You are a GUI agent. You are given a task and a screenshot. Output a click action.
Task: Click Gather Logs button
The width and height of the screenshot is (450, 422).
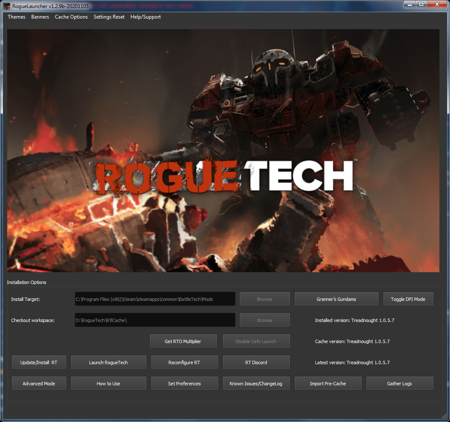pyautogui.click(x=399, y=383)
